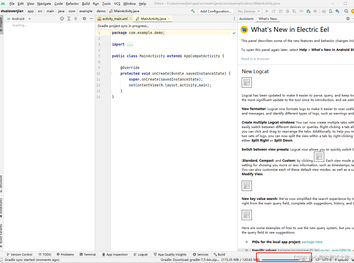Viewport: 354px width, 263px height.
Task: Open the TODO tool window
Action: (45, 254)
